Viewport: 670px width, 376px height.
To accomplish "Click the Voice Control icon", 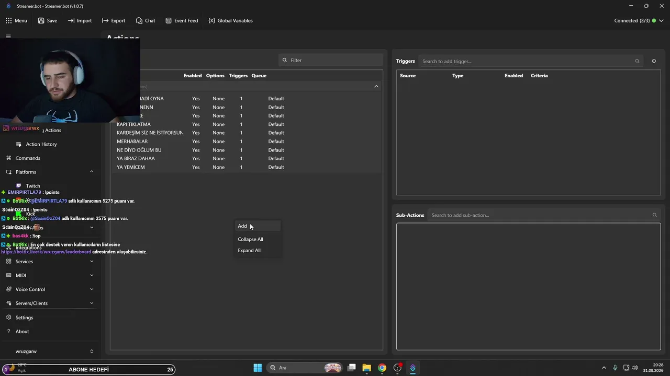I will 8,289.
